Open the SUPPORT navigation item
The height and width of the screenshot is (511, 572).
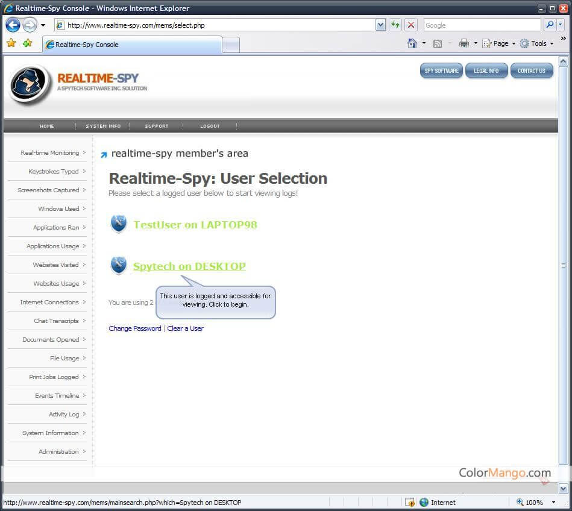(157, 126)
